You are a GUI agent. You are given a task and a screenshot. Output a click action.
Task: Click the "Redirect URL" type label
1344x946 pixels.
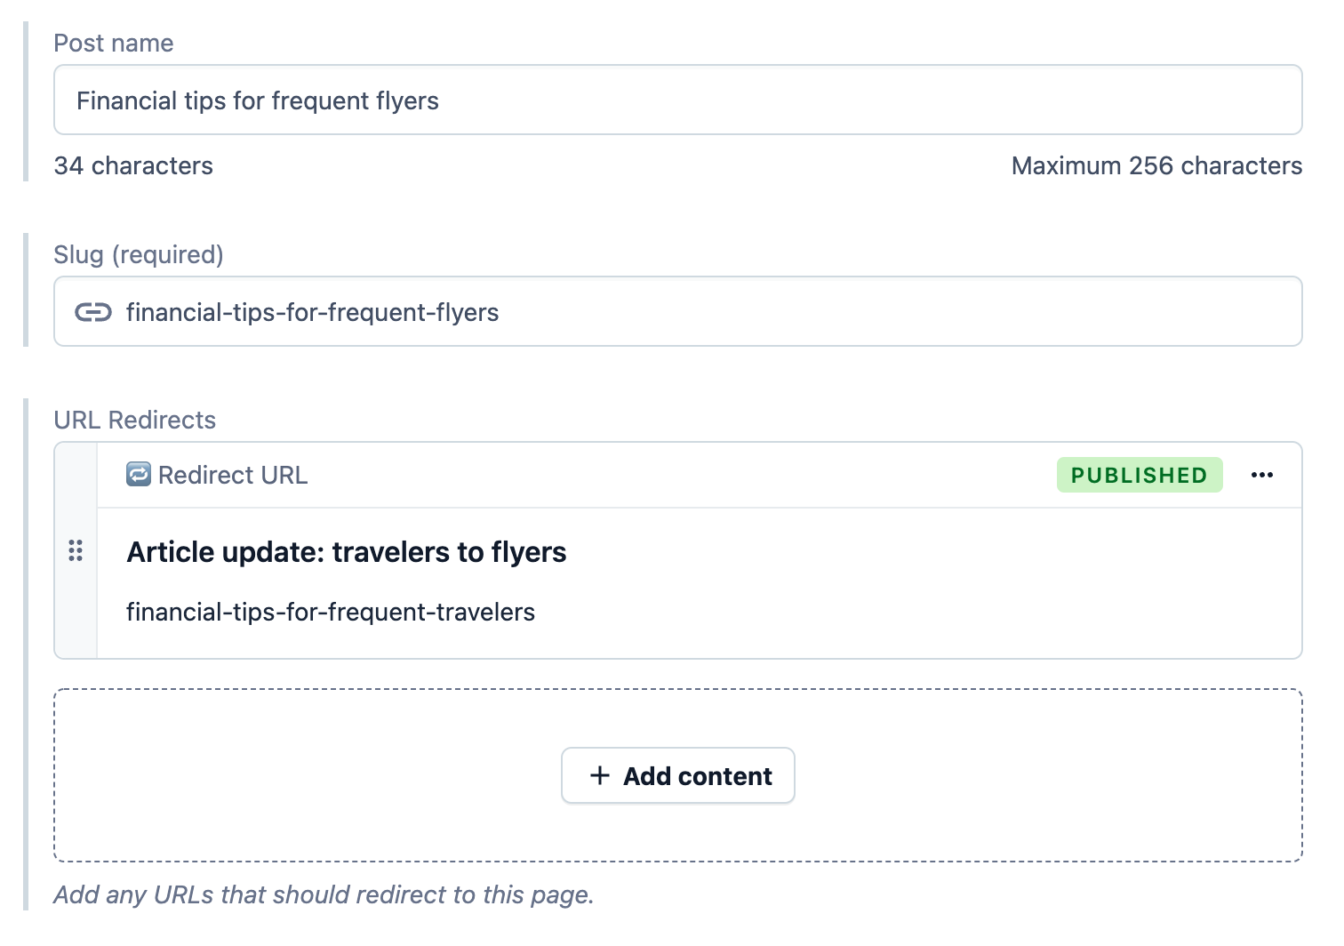click(233, 475)
